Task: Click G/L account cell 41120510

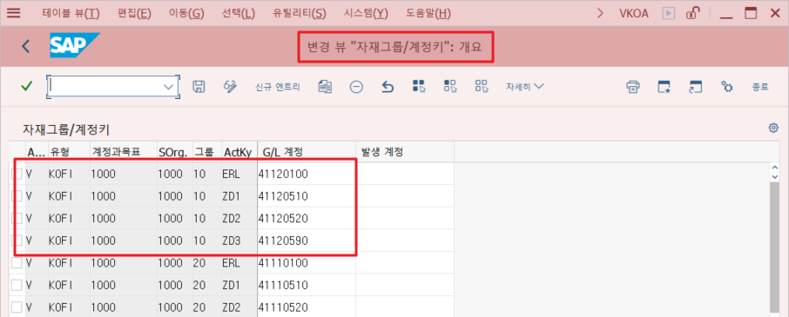Action: [x=307, y=196]
